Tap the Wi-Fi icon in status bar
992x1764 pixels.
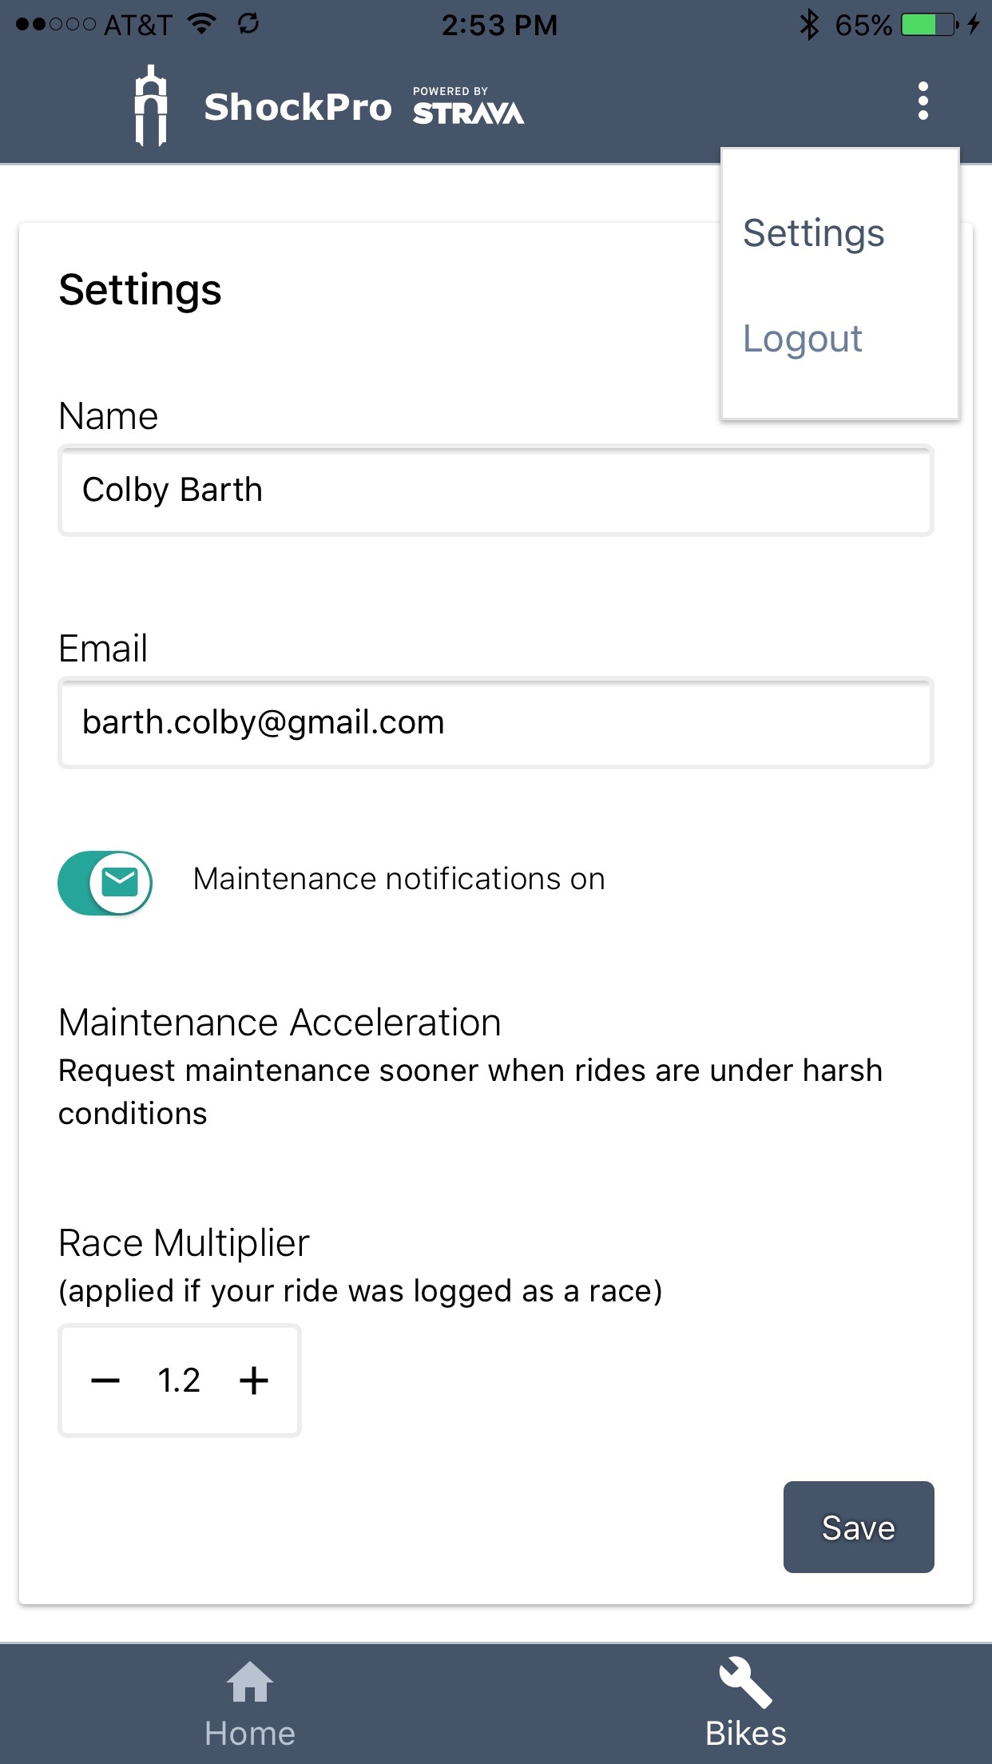tap(203, 24)
